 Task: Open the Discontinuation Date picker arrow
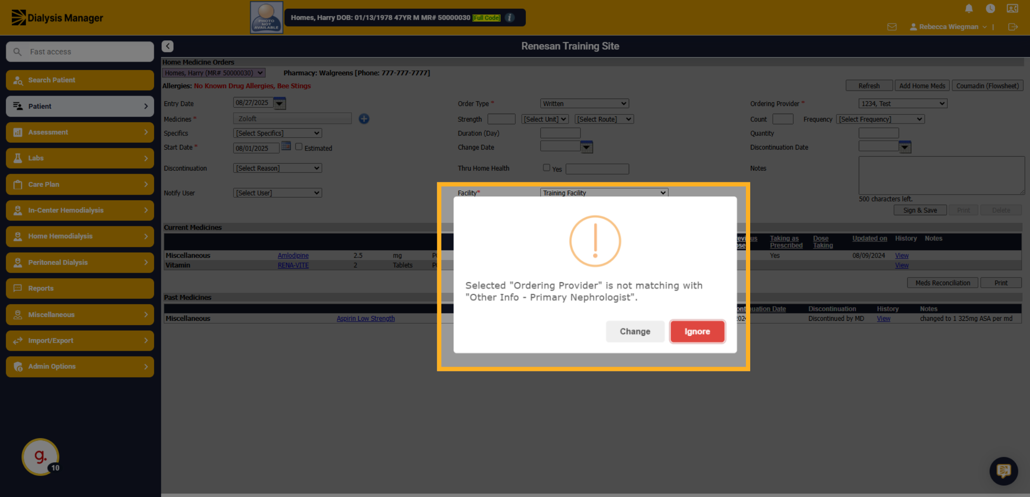[905, 147]
